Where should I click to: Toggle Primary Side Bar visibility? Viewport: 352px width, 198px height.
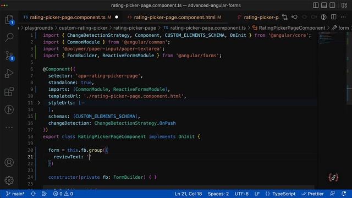tap(316, 5)
